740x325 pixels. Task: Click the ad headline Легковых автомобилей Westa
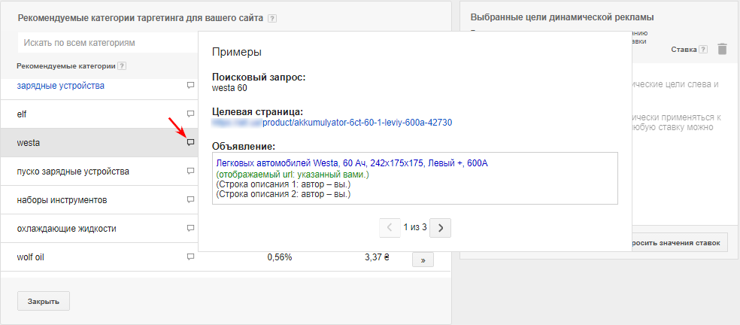pyautogui.click(x=352, y=163)
